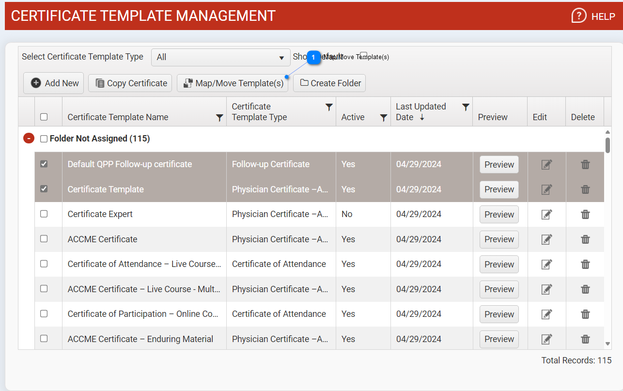Delete ACCME Certificate – Enduring Material row

tap(585, 339)
